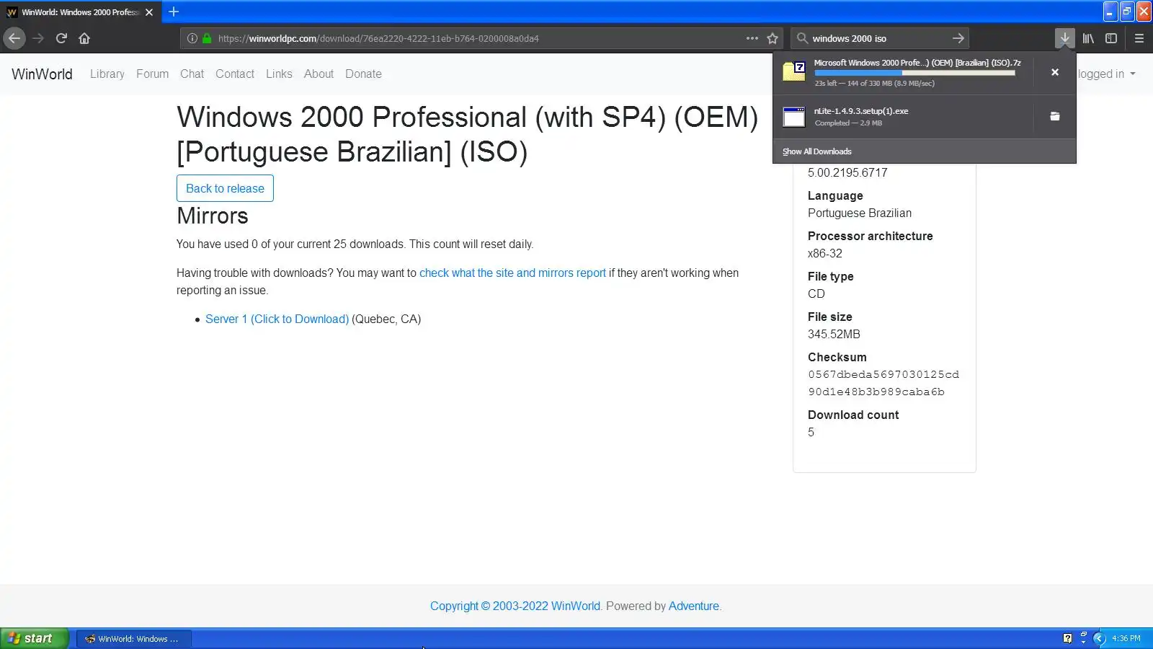Open a new tab with plus button
The image size is (1153, 649).
coord(174,12)
